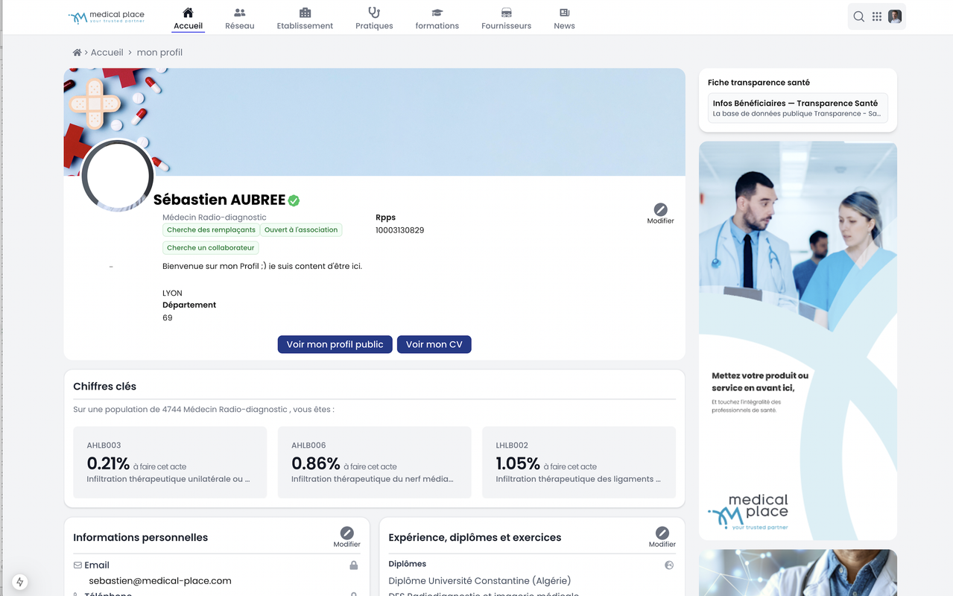Screen dimensions: 953x596
Task: Open the AHLB003 key figure card
Action: [170, 462]
